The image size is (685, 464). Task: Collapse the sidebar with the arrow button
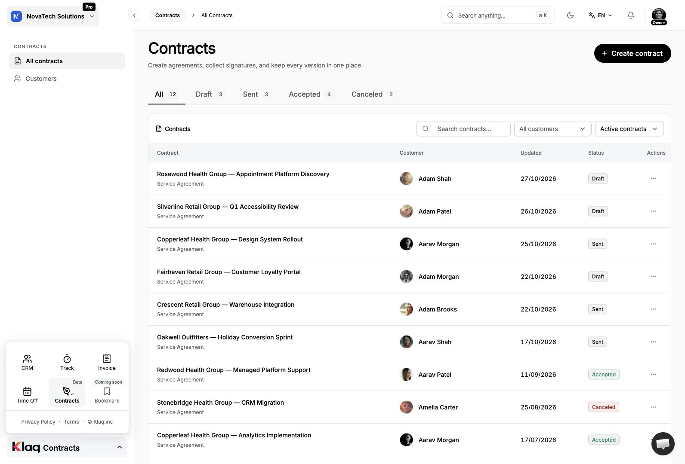[x=134, y=15]
